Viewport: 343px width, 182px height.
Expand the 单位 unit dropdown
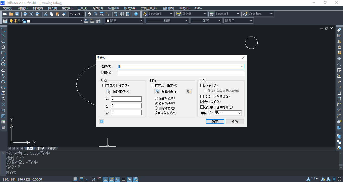click(239, 113)
